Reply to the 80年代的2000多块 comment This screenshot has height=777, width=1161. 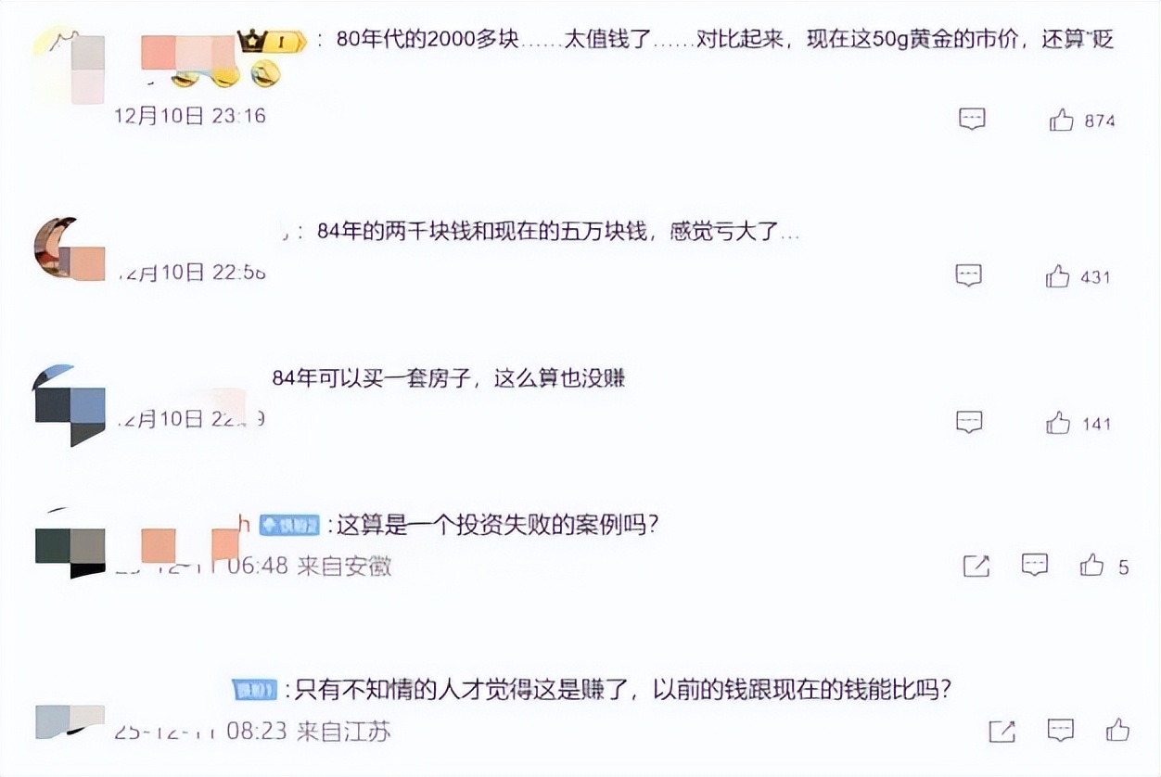pos(972,120)
